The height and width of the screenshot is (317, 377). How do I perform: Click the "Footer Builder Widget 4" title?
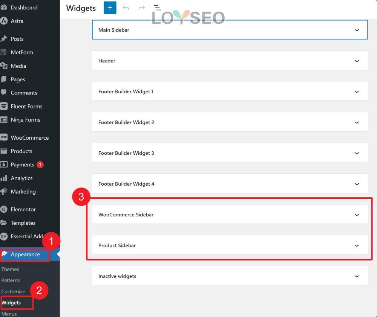click(x=126, y=184)
